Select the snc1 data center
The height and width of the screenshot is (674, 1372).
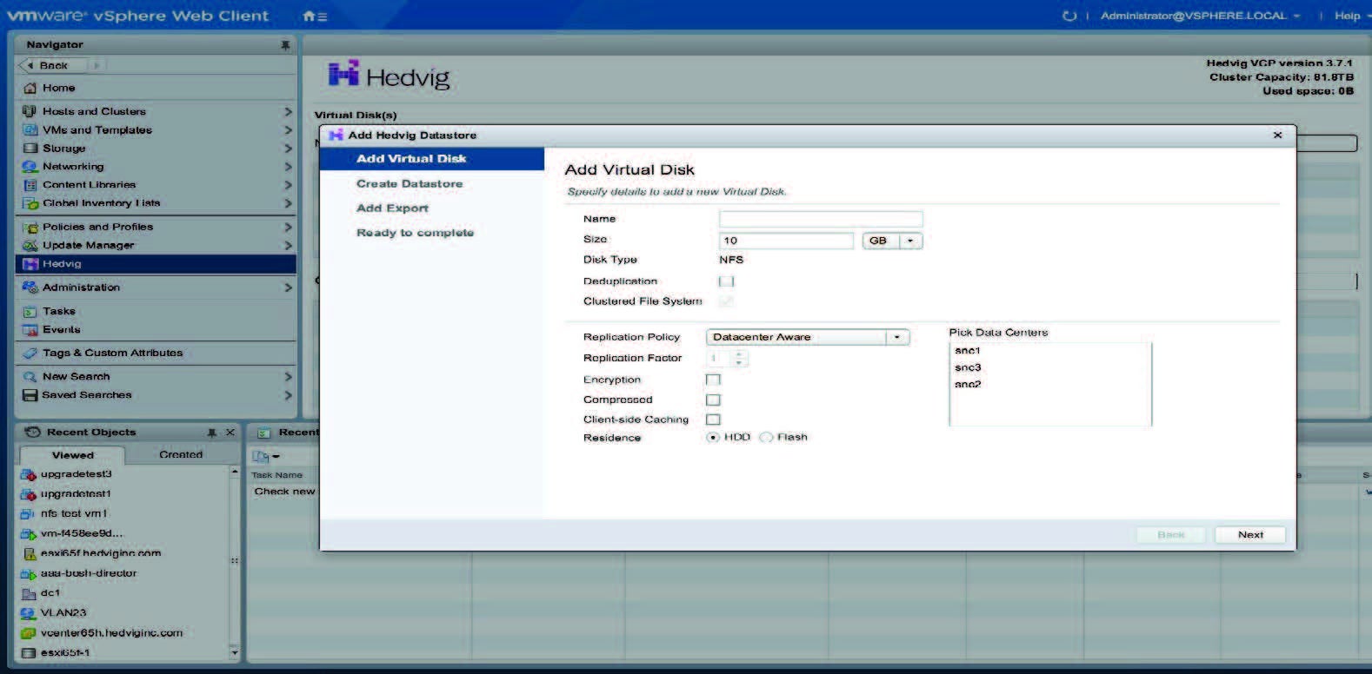pyautogui.click(x=967, y=351)
